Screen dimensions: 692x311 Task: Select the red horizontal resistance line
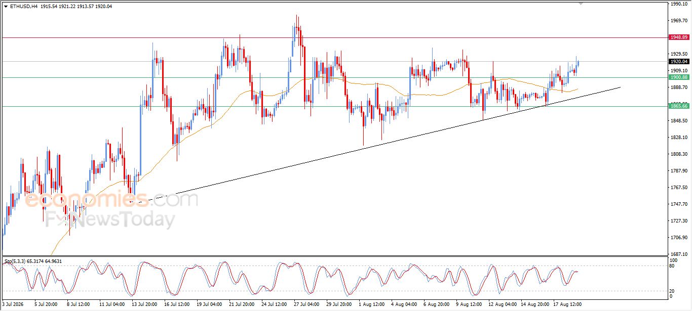point(334,37)
